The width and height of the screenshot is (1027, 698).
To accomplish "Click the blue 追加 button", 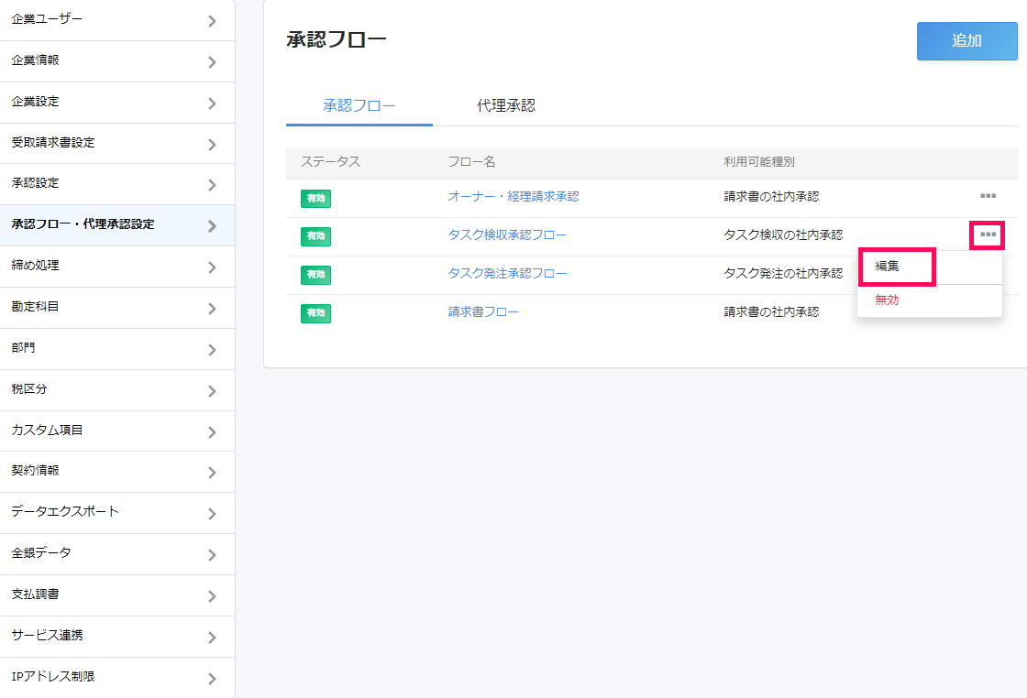I will pos(966,40).
